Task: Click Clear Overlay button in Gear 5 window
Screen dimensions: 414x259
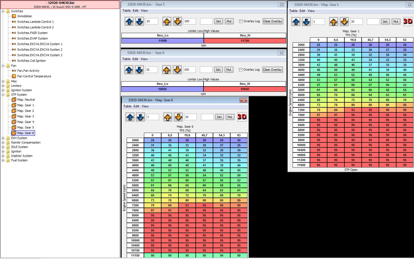Action: [273, 21]
